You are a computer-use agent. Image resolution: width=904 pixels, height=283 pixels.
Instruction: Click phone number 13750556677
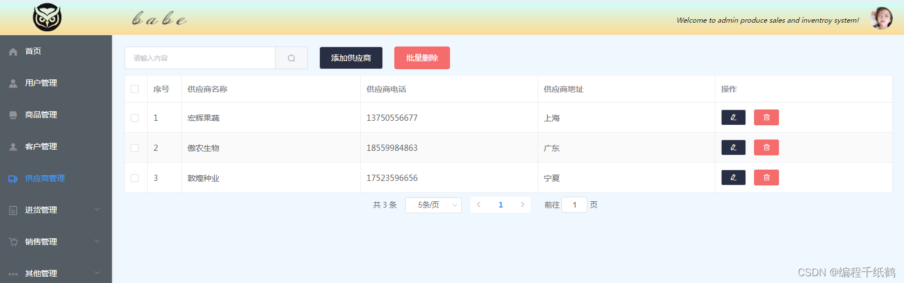[x=392, y=118]
